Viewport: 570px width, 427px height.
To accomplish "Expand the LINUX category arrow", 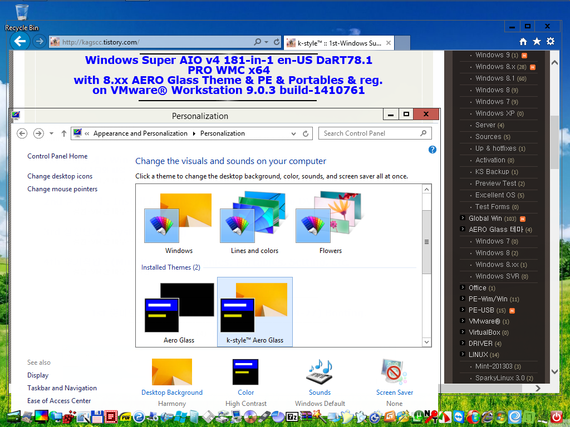I will tap(463, 354).
